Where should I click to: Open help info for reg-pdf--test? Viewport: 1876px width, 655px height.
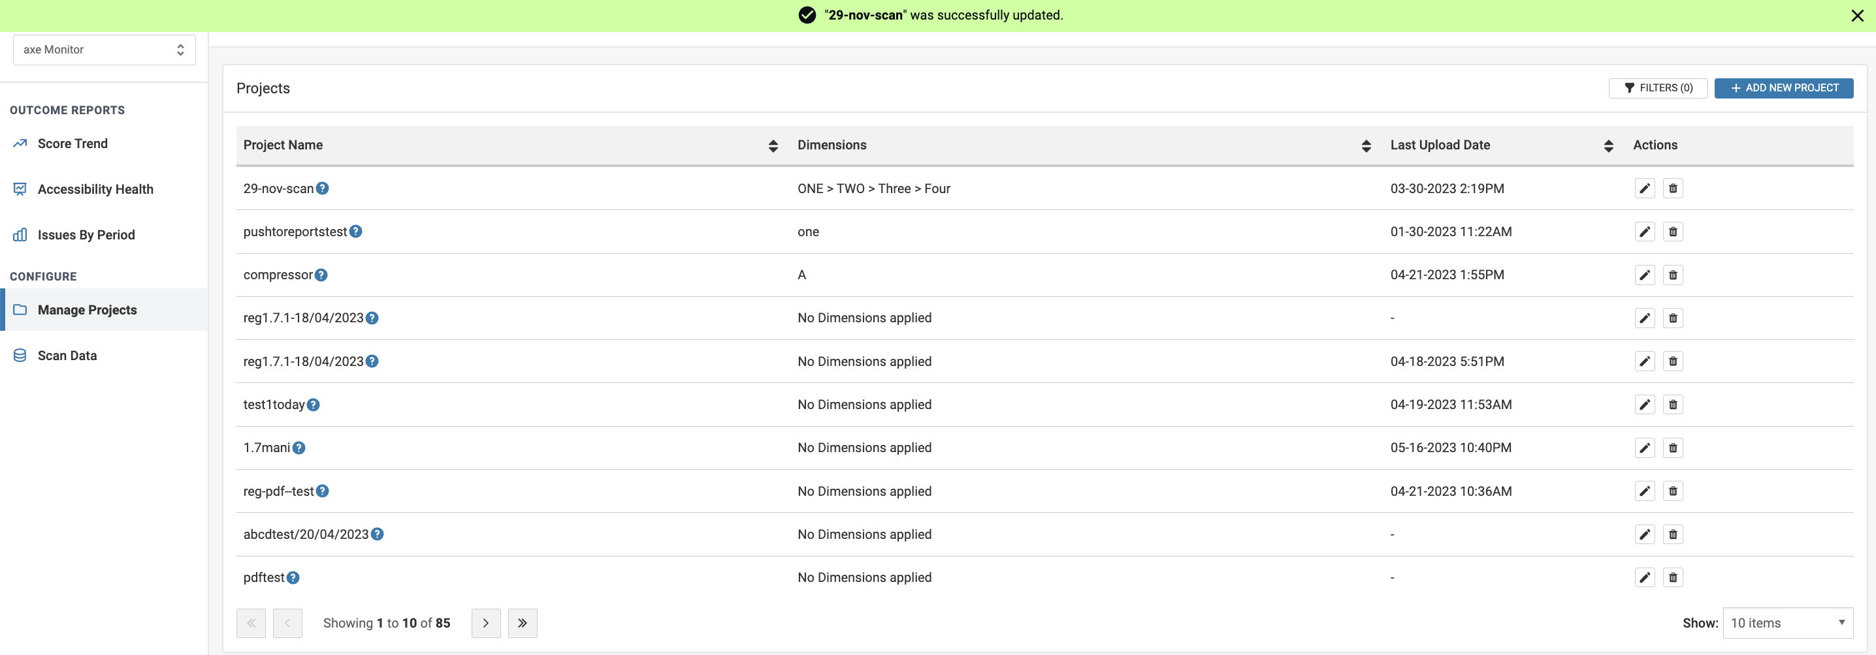pyautogui.click(x=323, y=491)
